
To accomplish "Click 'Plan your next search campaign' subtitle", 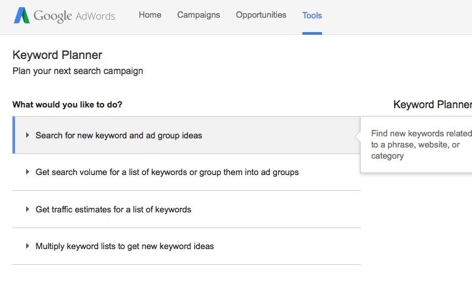I will pos(78,71).
